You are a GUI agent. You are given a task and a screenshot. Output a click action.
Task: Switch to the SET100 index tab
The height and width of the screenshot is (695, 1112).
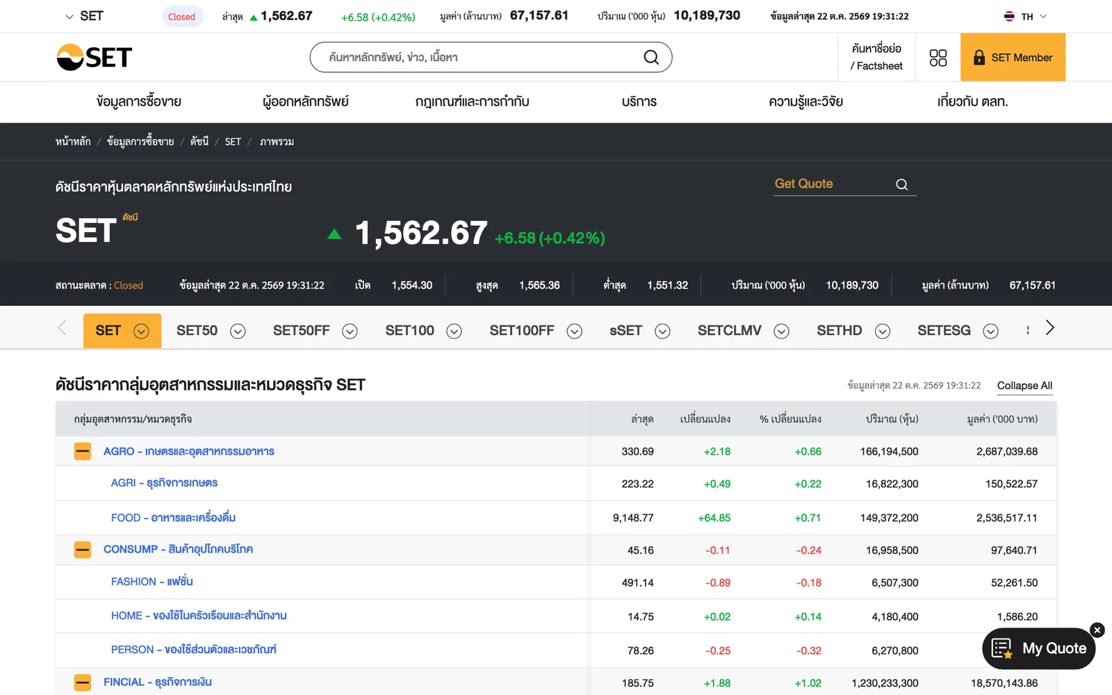(x=409, y=331)
